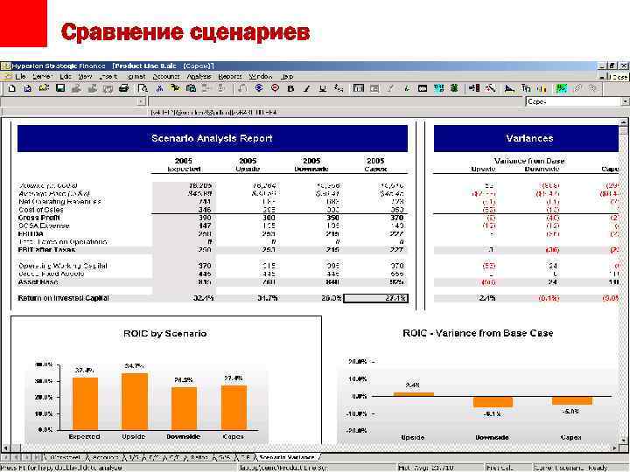The width and height of the screenshot is (630, 472).
Task: Click the cyan numbers grid toolbar icon
Action: click(x=438, y=88)
